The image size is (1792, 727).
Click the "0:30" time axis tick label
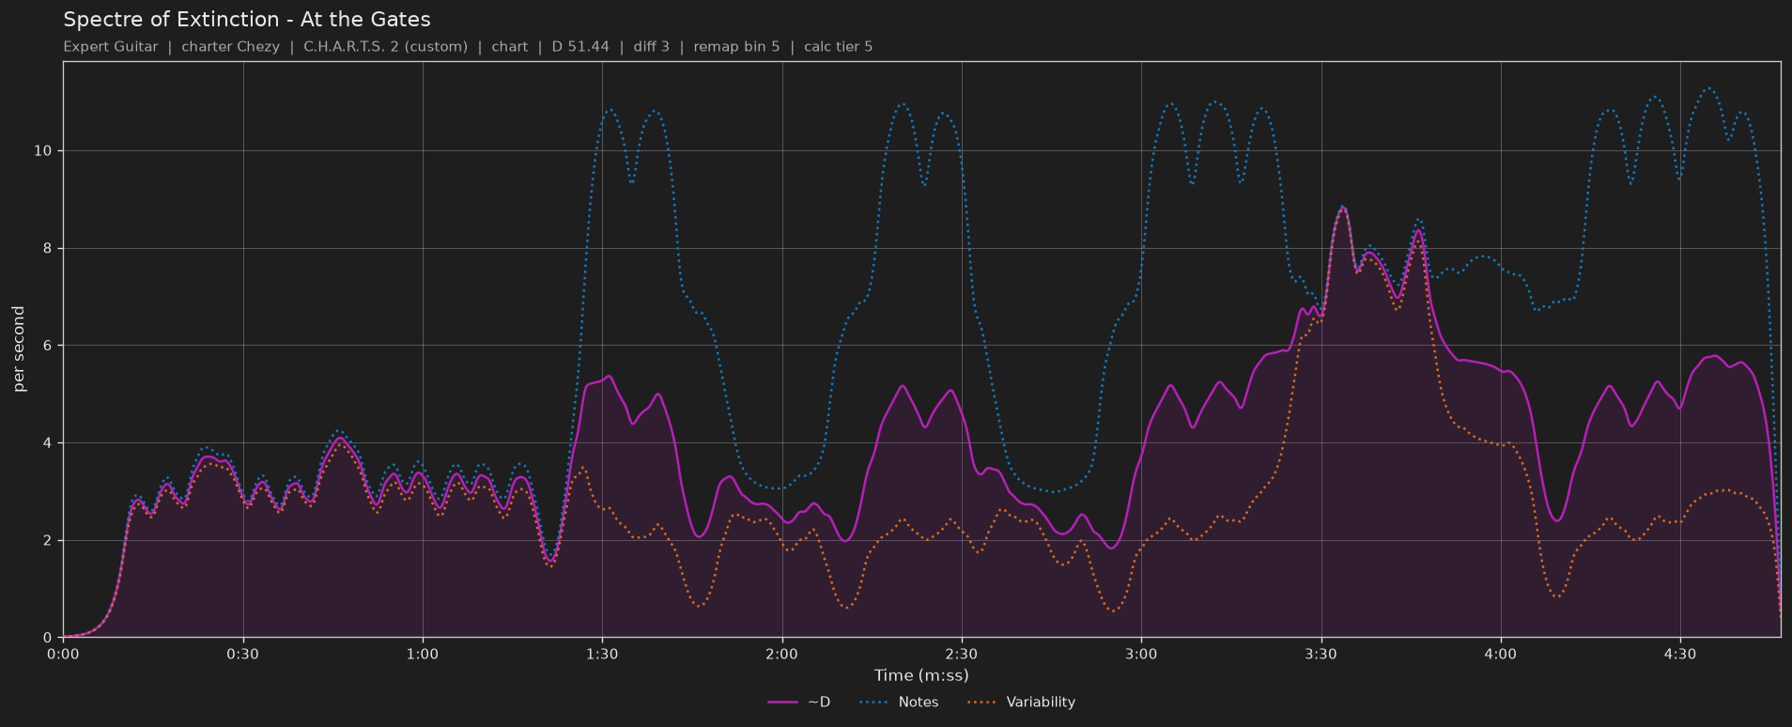[243, 654]
